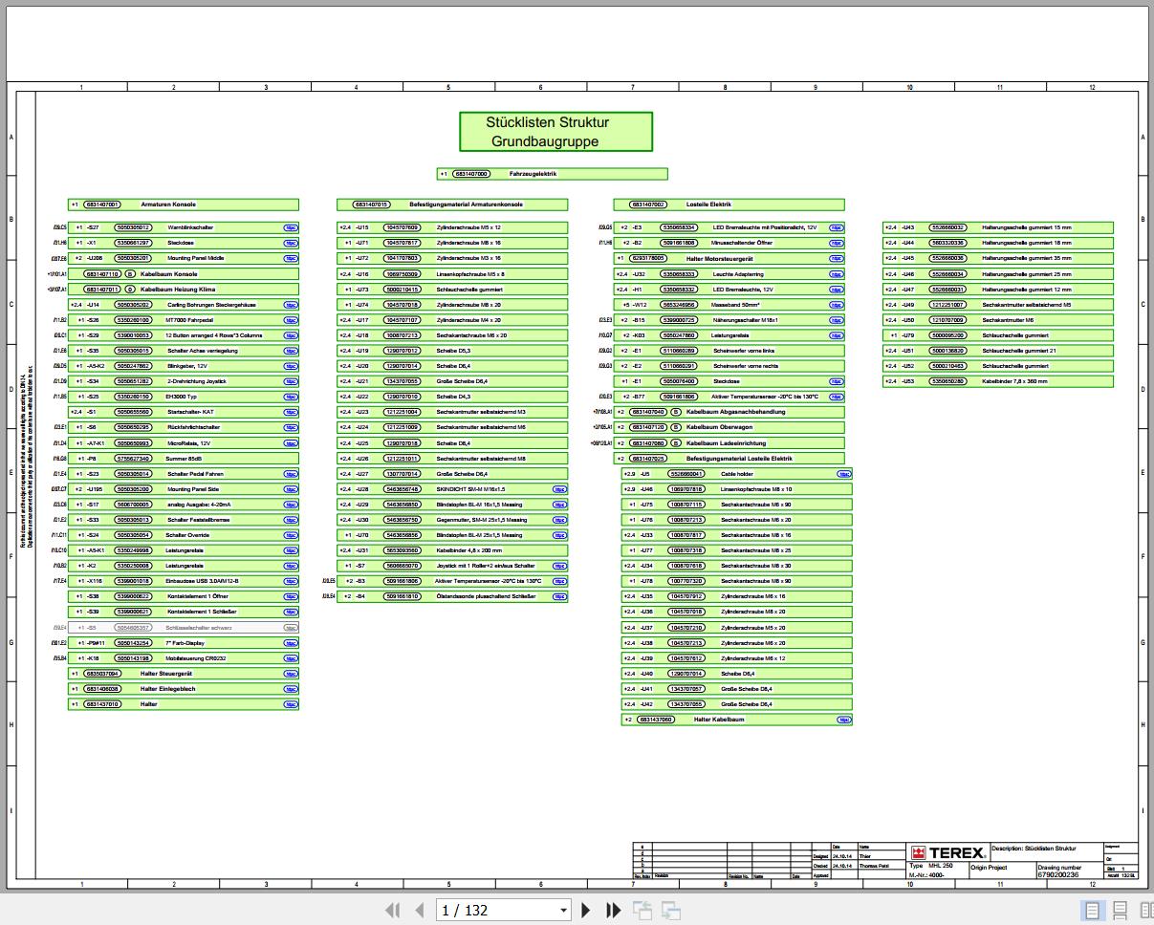Click the link icon next to Halter Steuergerät
The height and width of the screenshot is (925, 1154).
(x=291, y=674)
